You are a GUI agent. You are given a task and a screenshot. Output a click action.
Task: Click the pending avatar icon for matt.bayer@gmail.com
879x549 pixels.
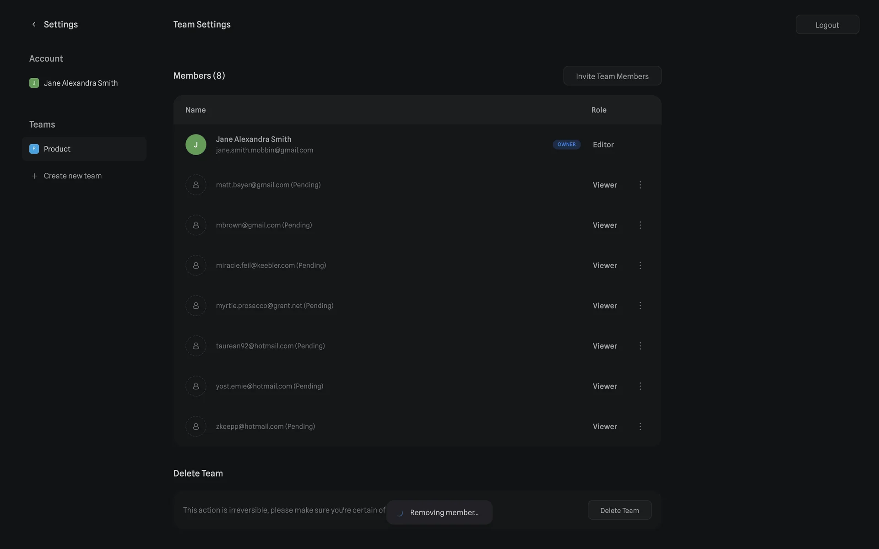pyautogui.click(x=196, y=185)
